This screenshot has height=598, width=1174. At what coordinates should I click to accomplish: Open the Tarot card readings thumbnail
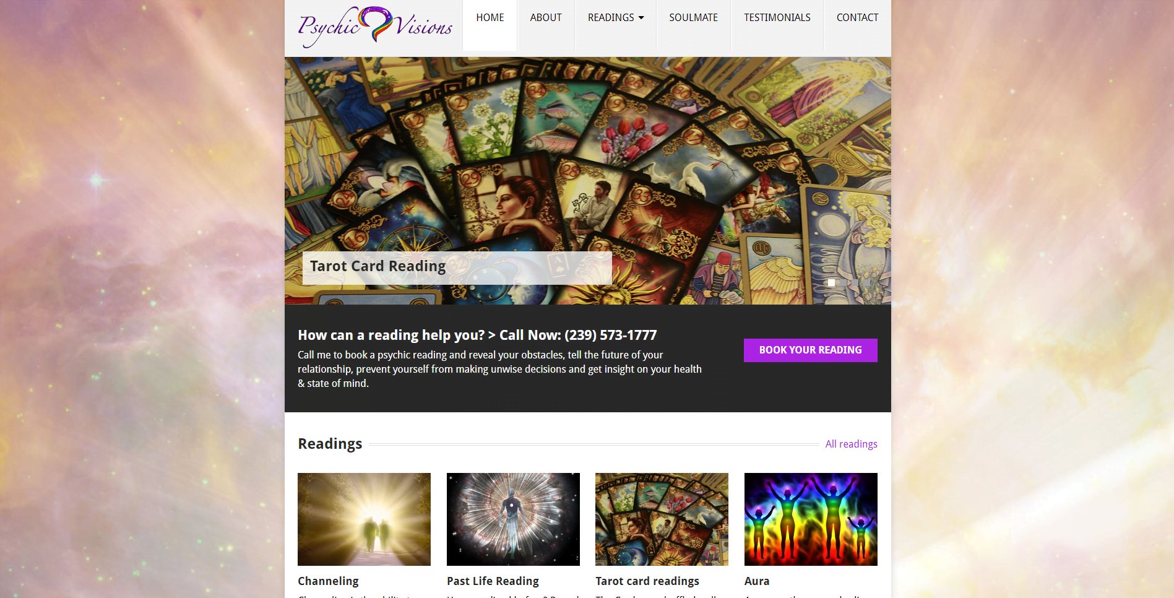click(662, 519)
